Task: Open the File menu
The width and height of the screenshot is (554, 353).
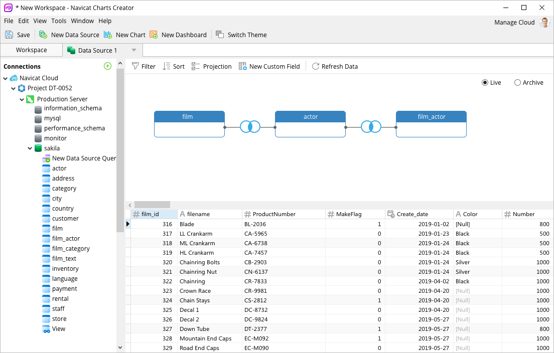Action: (9, 21)
